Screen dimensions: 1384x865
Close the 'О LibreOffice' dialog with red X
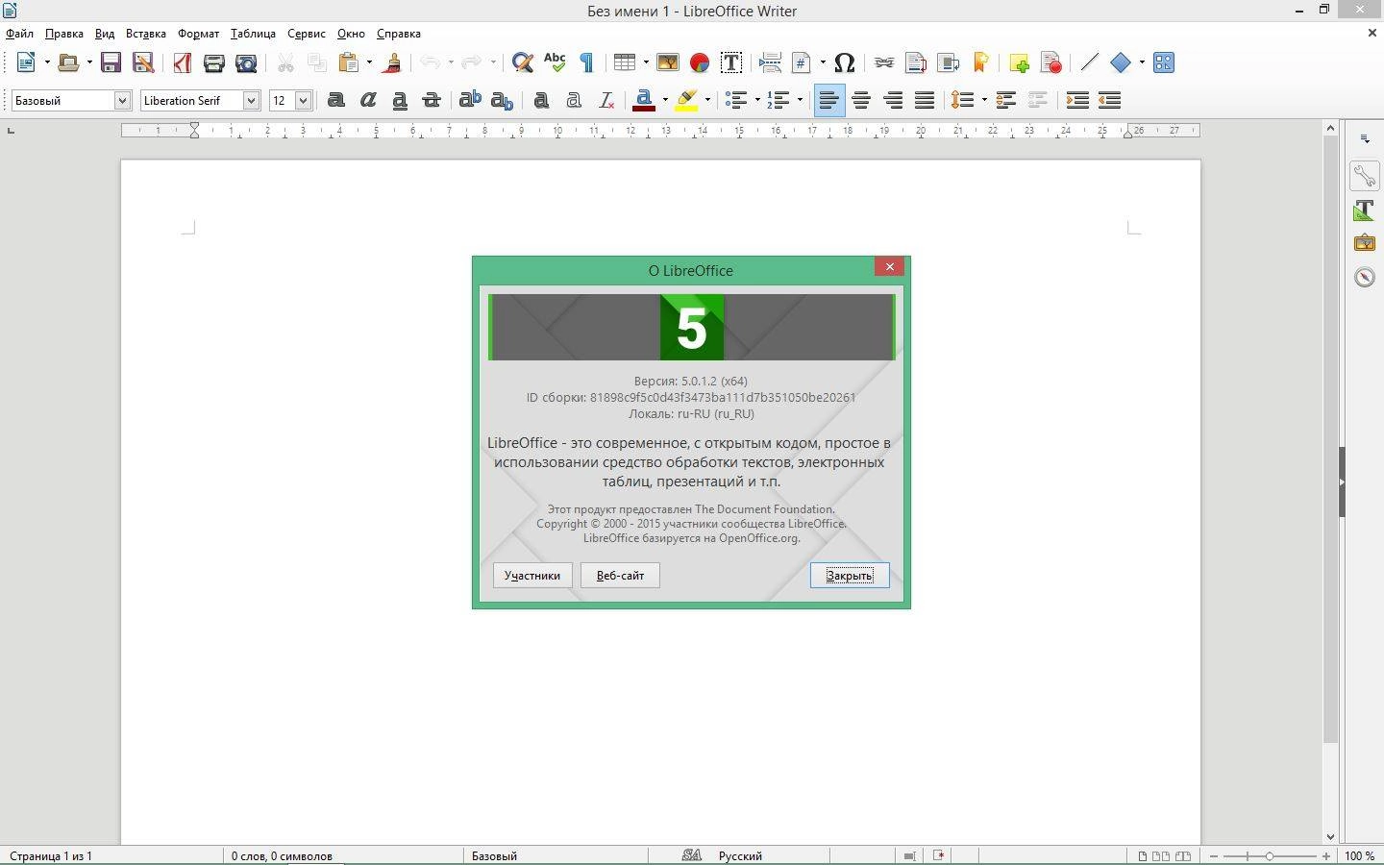[x=889, y=267]
